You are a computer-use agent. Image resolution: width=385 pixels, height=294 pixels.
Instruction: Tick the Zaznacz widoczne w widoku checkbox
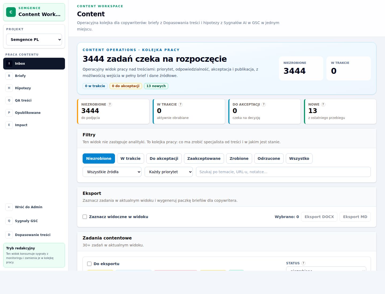[x=85, y=217]
